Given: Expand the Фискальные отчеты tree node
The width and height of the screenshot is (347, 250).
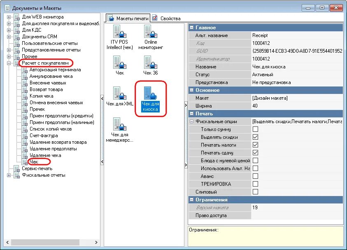Looking at the screenshot, I should pyautogui.click(x=9, y=175).
